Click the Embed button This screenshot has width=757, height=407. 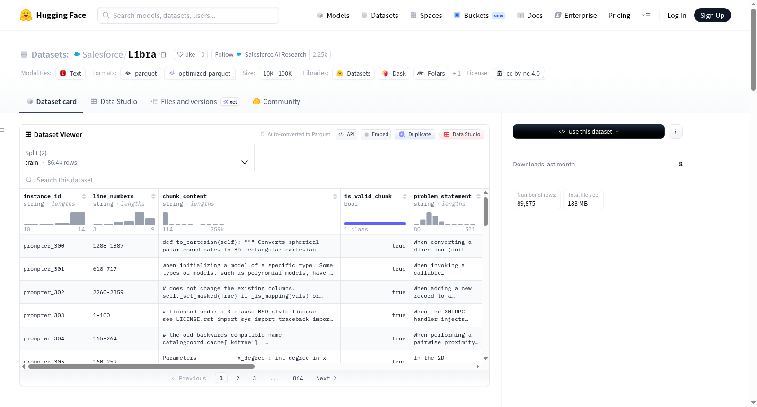pyautogui.click(x=376, y=134)
